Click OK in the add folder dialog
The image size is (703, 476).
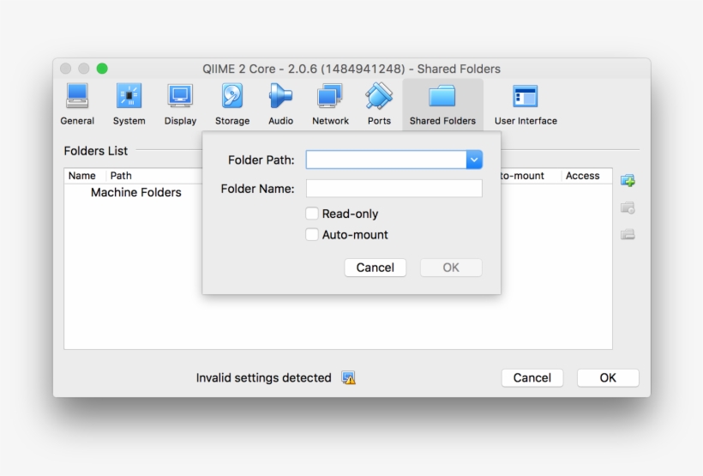click(x=451, y=268)
